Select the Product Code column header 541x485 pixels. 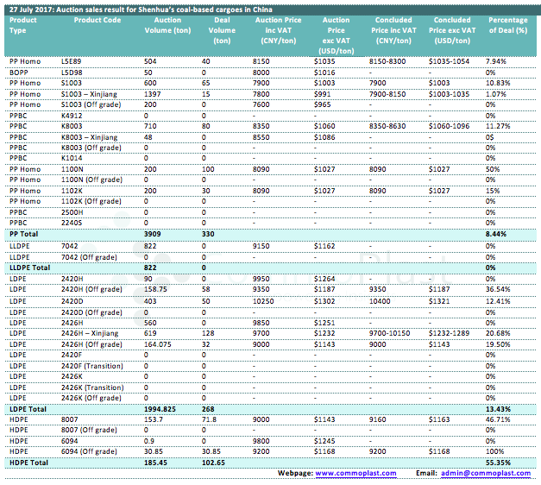[x=91, y=22]
